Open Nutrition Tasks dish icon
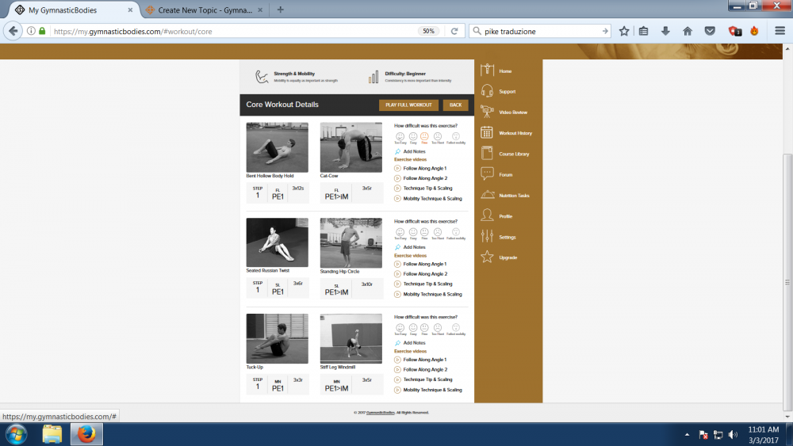Image resolution: width=793 pixels, height=446 pixels. coord(487,195)
